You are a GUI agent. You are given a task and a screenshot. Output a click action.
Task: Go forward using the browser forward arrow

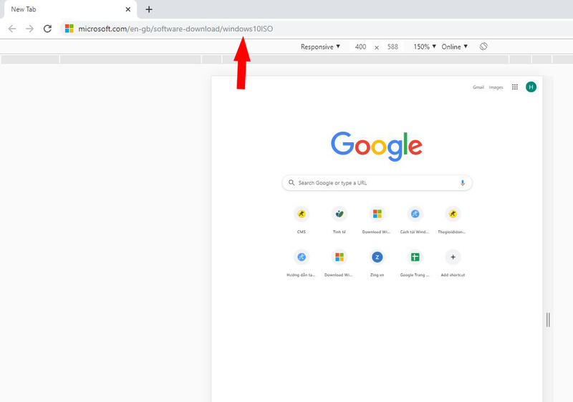tap(29, 29)
